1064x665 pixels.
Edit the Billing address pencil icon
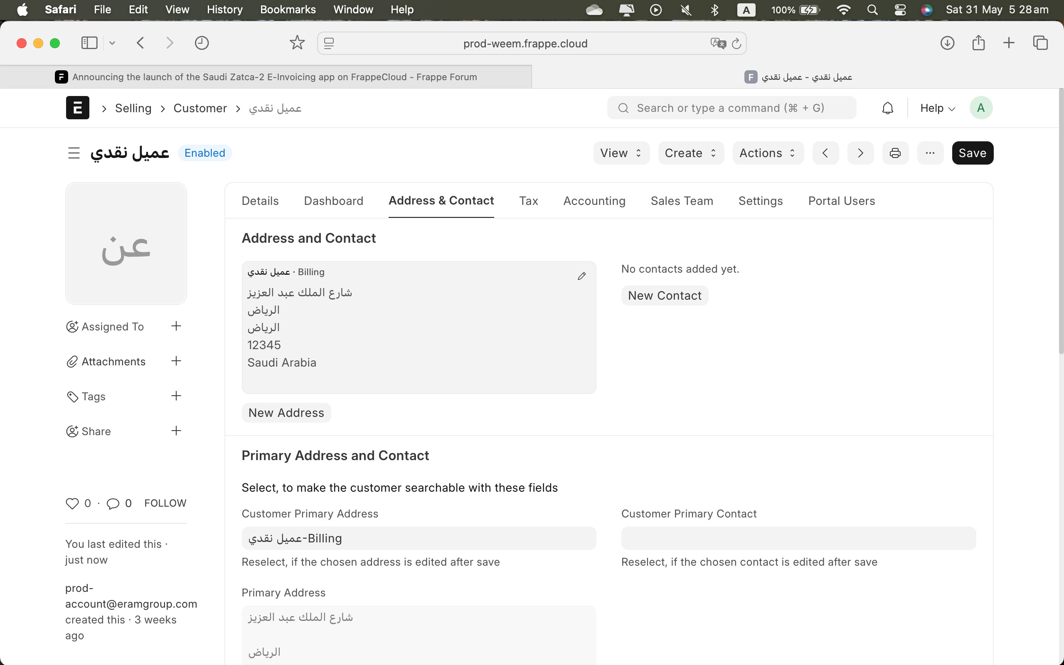[x=581, y=276]
